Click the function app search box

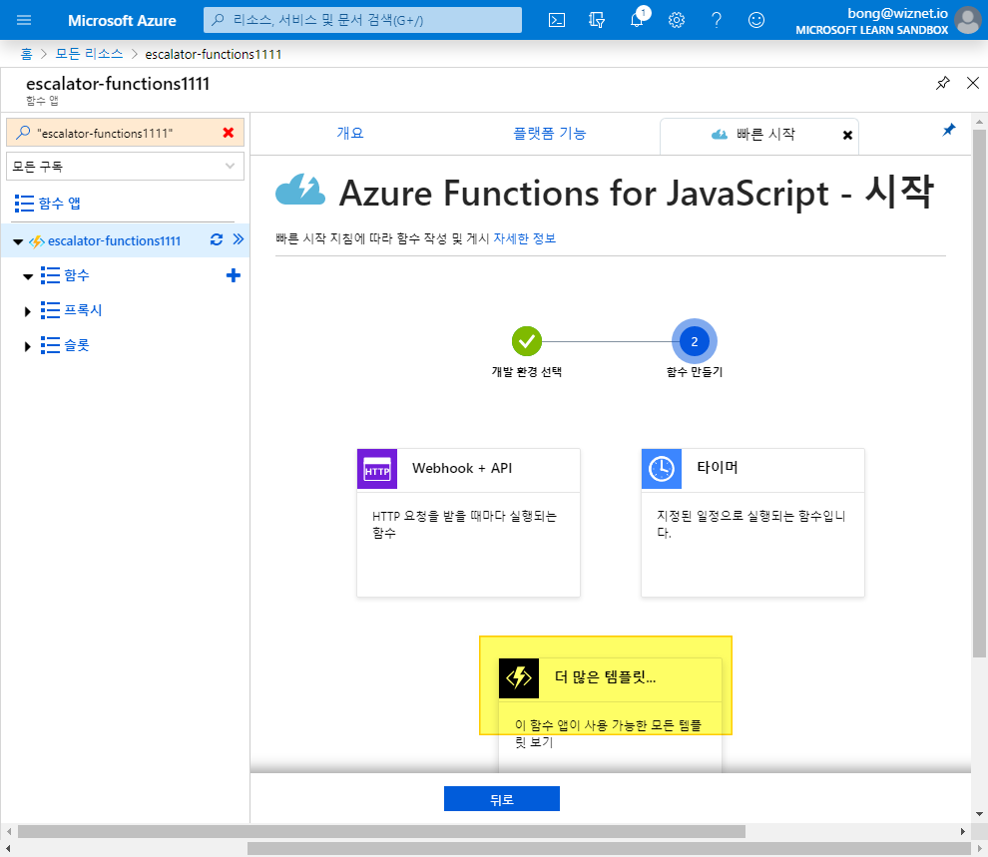coord(125,133)
